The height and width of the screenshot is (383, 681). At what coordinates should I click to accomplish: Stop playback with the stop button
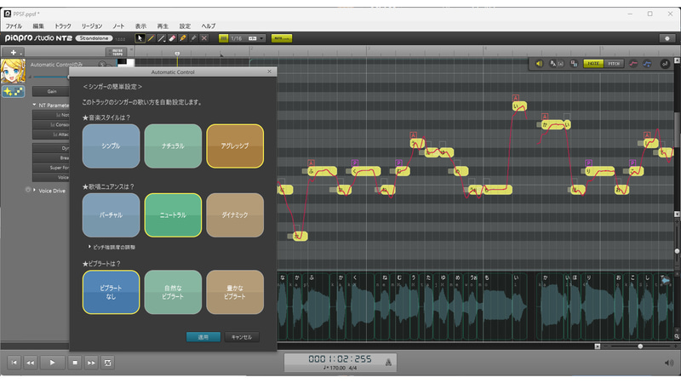point(75,363)
